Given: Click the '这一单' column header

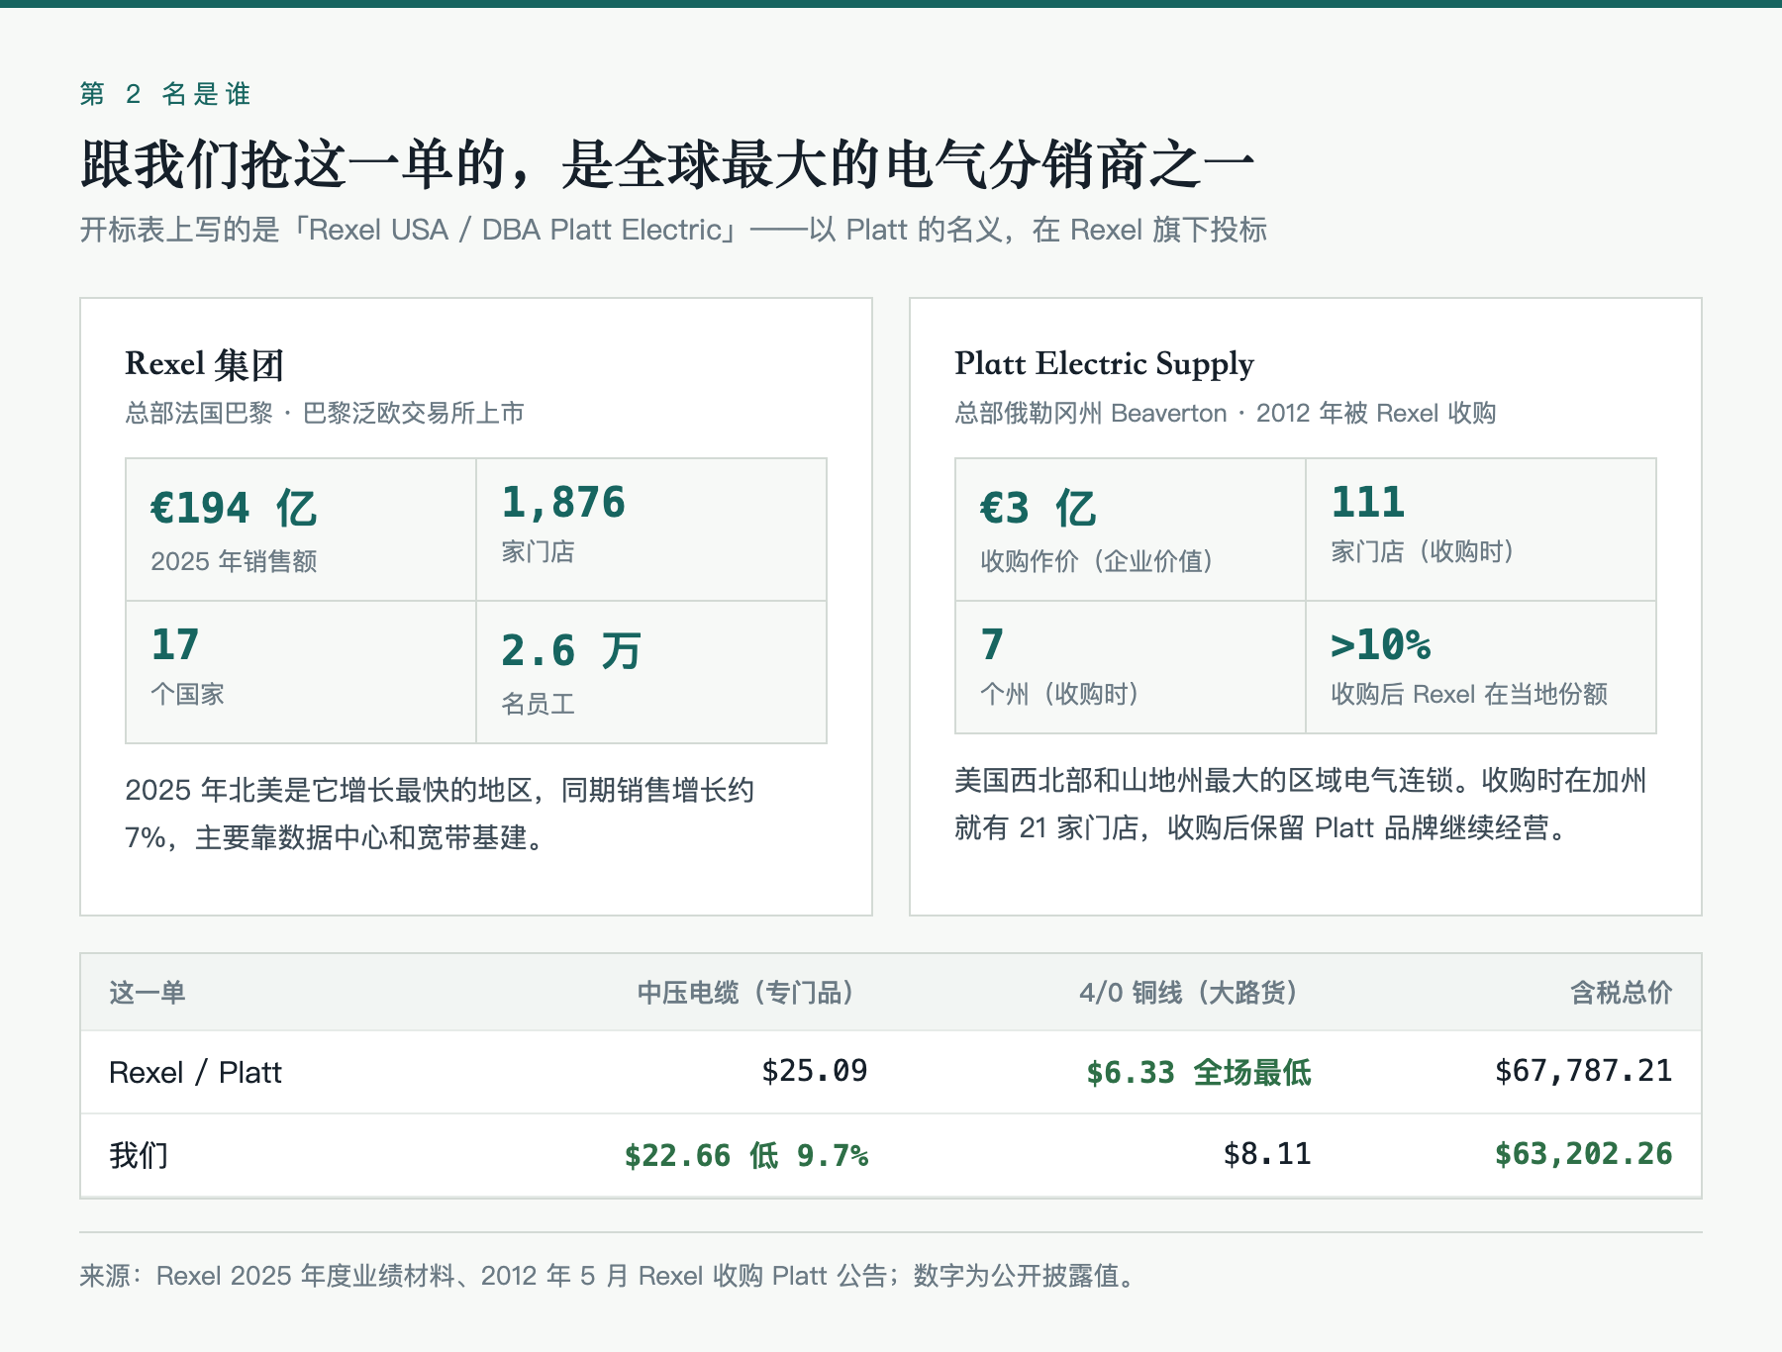Looking at the screenshot, I should coord(147,993).
